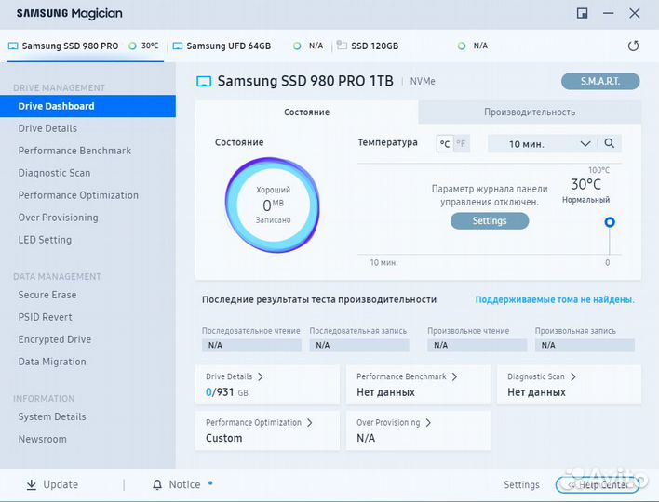Switch to the Производительность tab
The width and height of the screenshot is (659, 502).
[530, 112]
